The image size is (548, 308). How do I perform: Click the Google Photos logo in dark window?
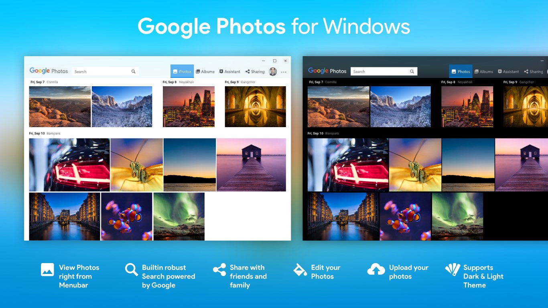pos(327,71)
